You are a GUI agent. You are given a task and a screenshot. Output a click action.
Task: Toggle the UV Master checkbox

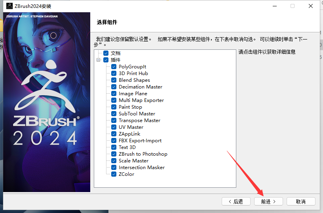click(x=114, y=127)
